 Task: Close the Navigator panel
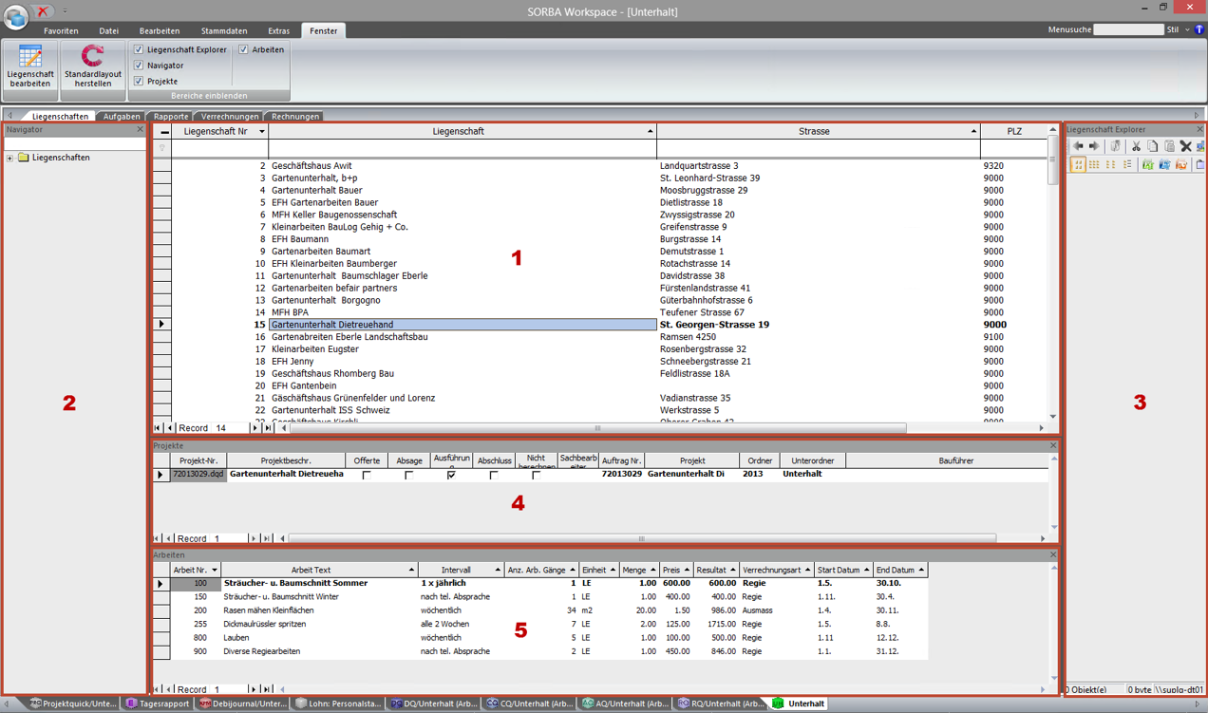[141, 130]
